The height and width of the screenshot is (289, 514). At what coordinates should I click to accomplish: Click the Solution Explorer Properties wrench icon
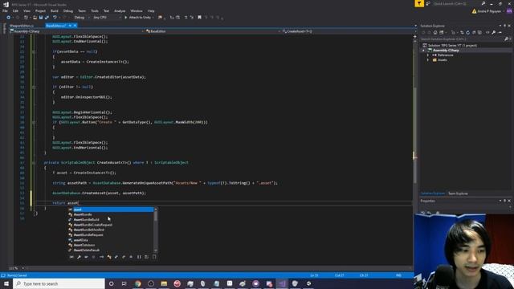494,32
